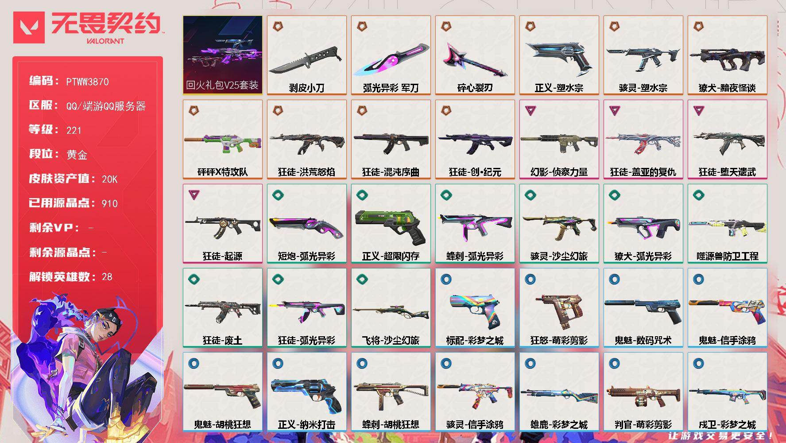
Task: Click tier badge on 短炮-弧光异彩 card
Action: pyautogui.click(x=278, y=194)
